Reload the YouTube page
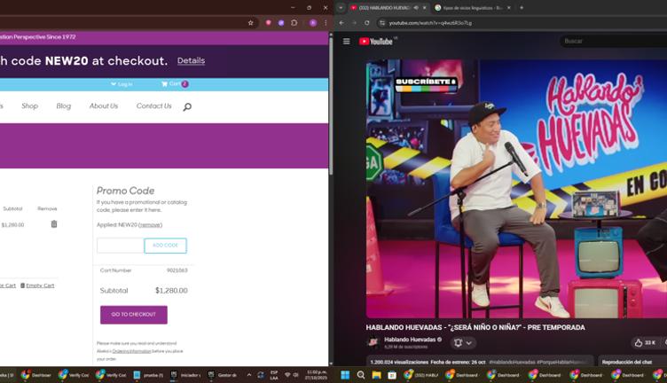The image size is (667, 383). click(366, 23)
